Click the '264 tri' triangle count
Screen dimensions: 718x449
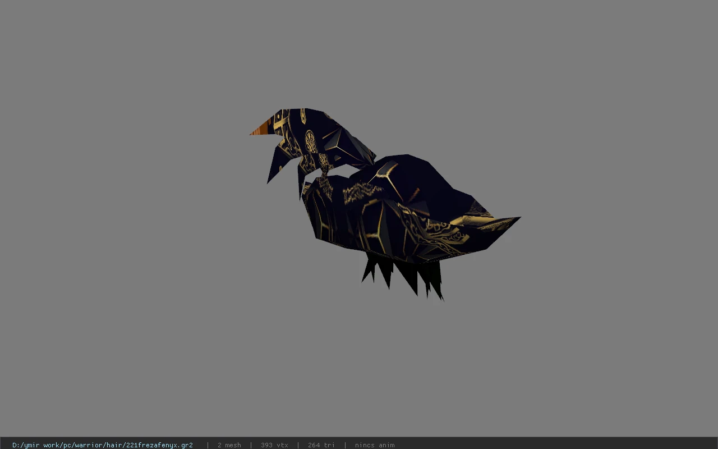(x=321, y=445)
